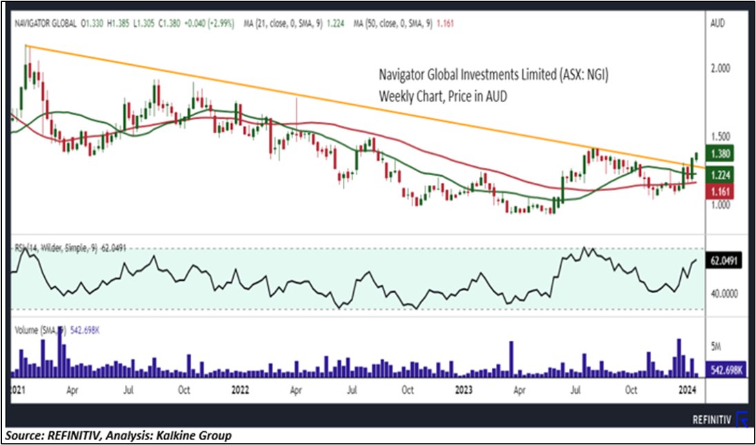
Task: Click the REFINITIV brand text
Action: (x=712, y=420)
